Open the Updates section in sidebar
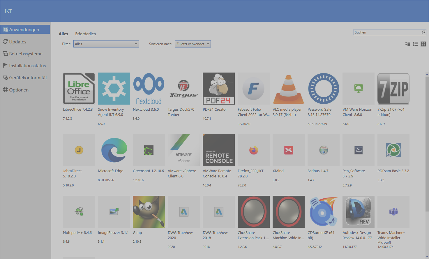429x259 pixels. (18, 42)
